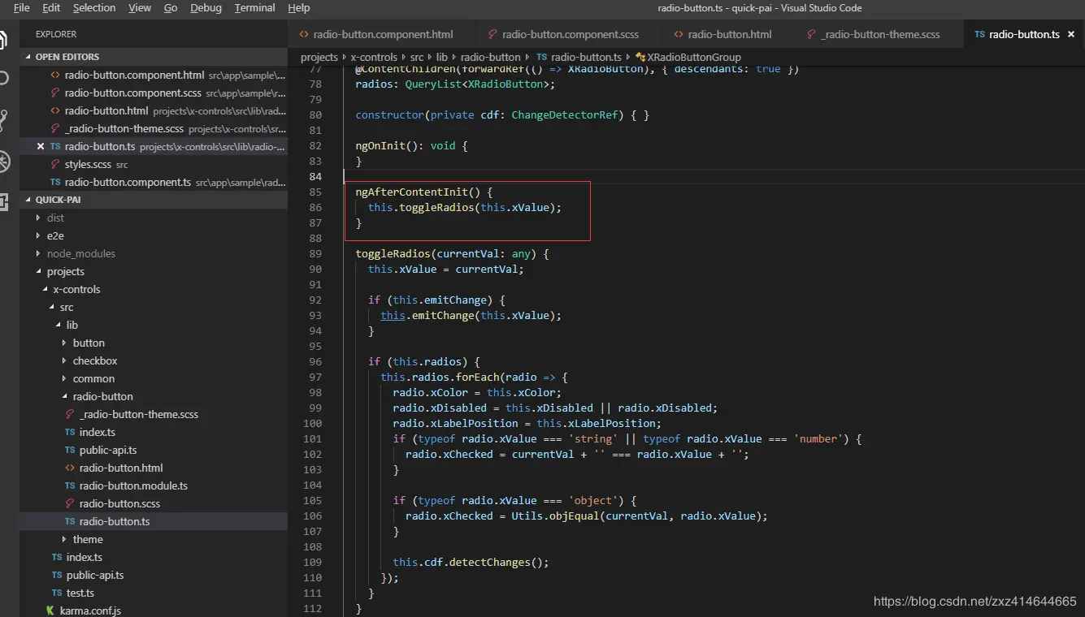Image resolution: width=1085 pixels, height=617 pixels.
Task: Open radio-button.module.ts from file tree
Action: pos(133,486)
